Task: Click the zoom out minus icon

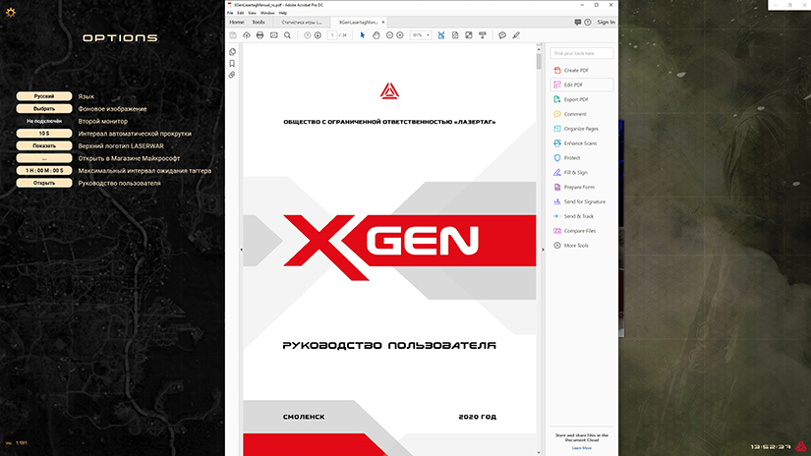Action: pos(389,35)
